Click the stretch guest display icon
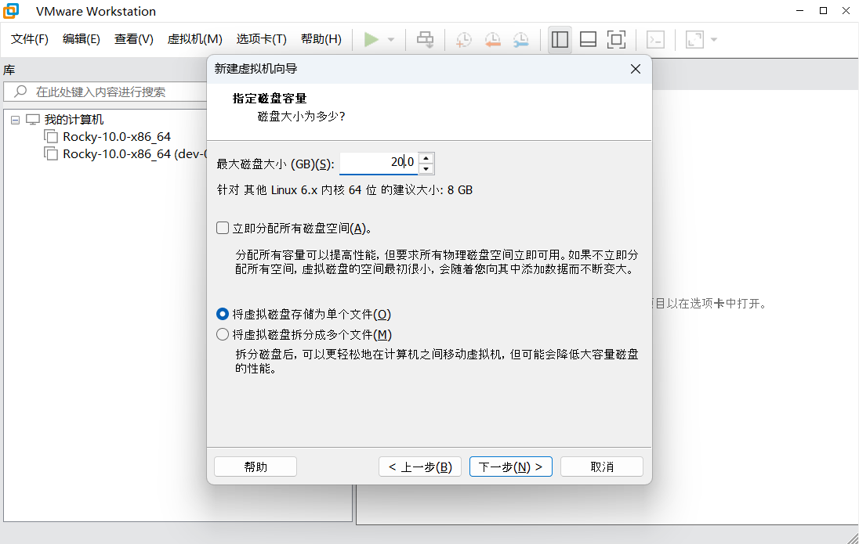859x544 pixels. coord(694,39)
